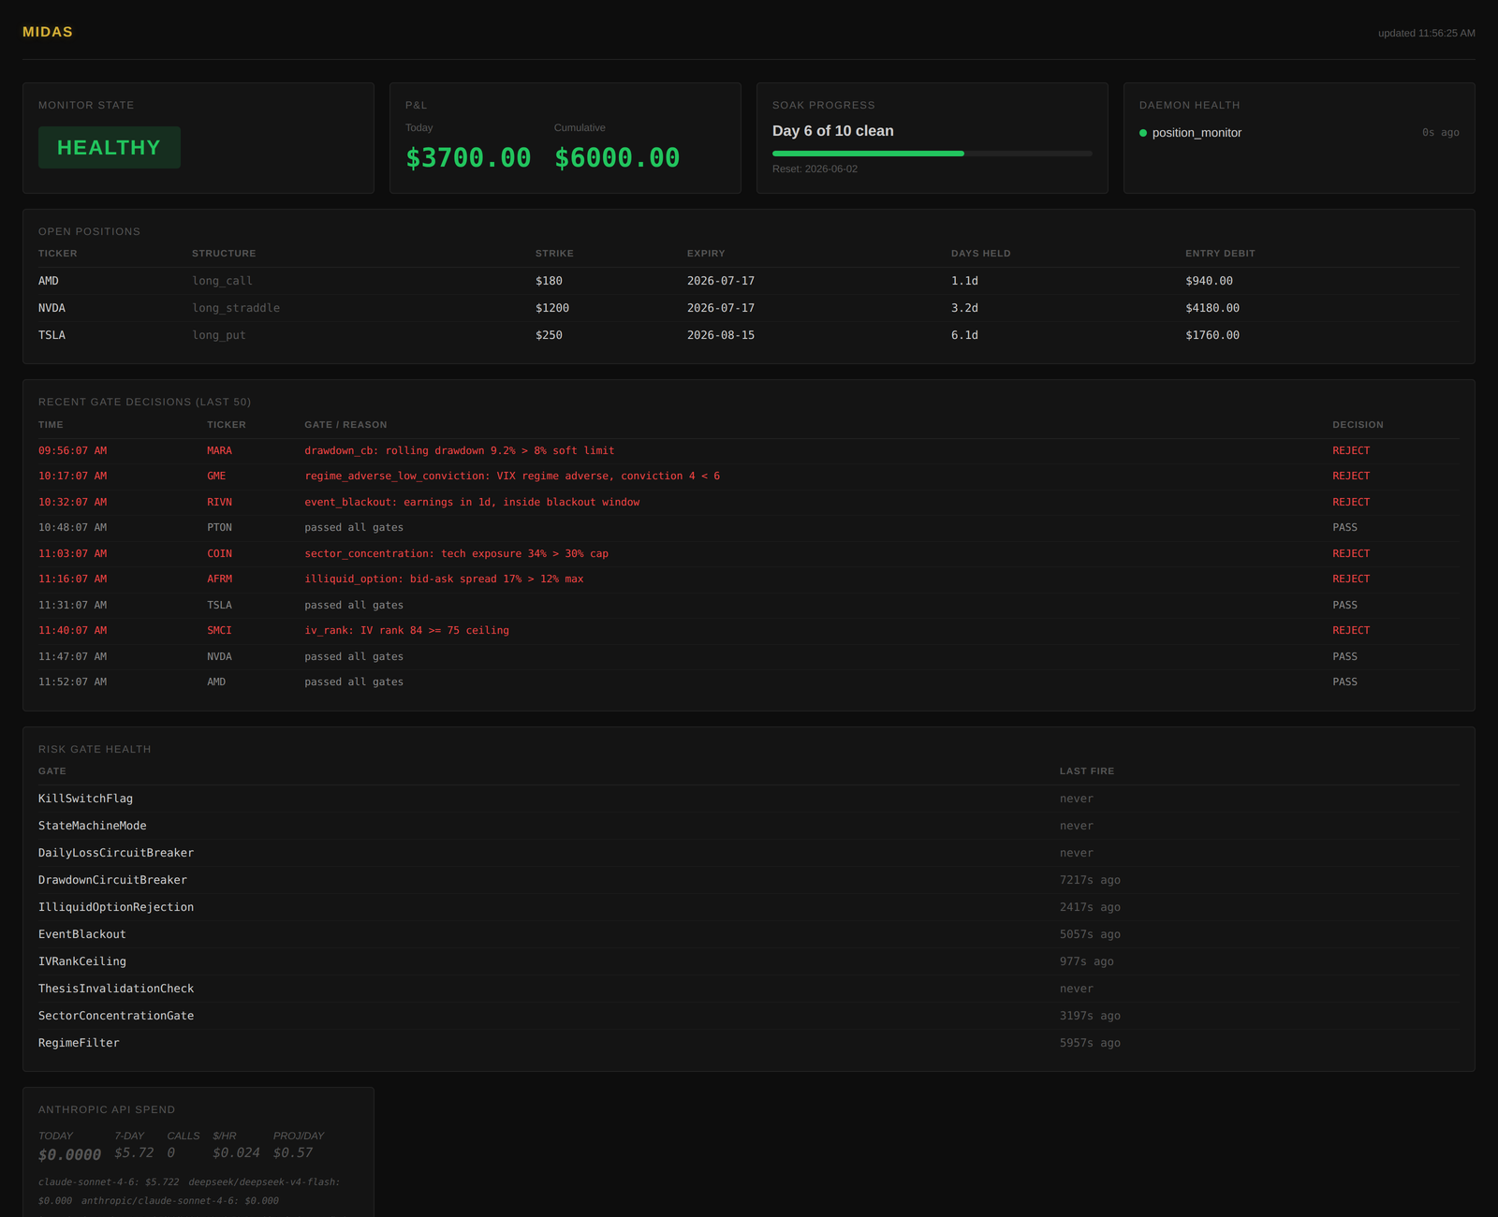
Task: Click the 'updated 11:56:25 AM' timestamp
Action: (1426, 34)
